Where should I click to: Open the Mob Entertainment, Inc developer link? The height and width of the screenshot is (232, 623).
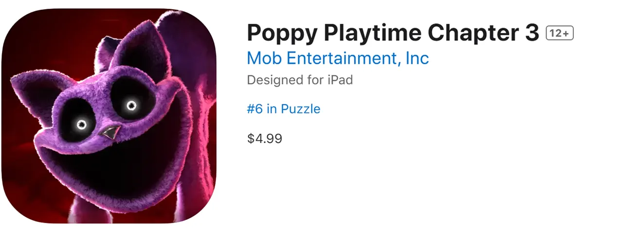338,58
